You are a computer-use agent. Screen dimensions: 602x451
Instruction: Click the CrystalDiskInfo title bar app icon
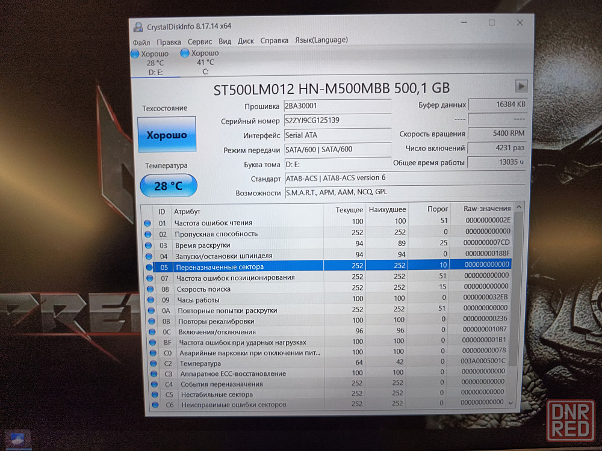[x=138, y=26]
